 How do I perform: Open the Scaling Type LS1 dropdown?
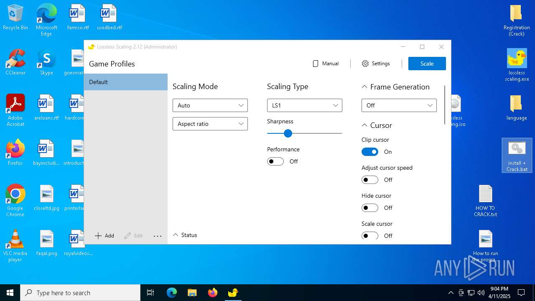(x=305, y=105)
